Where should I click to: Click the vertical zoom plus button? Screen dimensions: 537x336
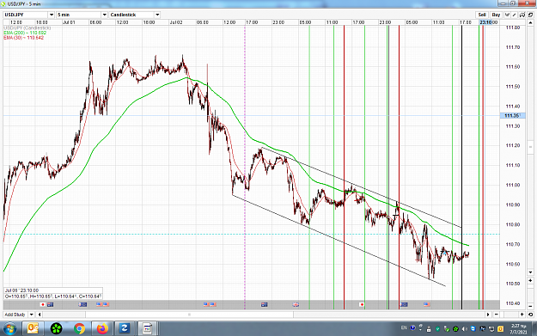point(530,280)
